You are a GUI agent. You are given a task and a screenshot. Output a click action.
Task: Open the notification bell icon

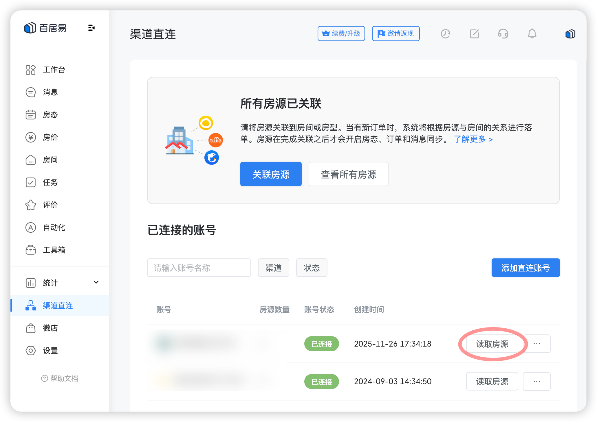pyautogui.click(x=532, y=34)
